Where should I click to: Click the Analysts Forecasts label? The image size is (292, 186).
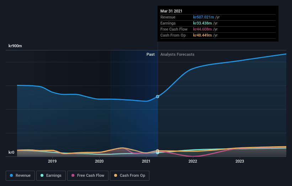pyautogui.click(x=177, y=54)
